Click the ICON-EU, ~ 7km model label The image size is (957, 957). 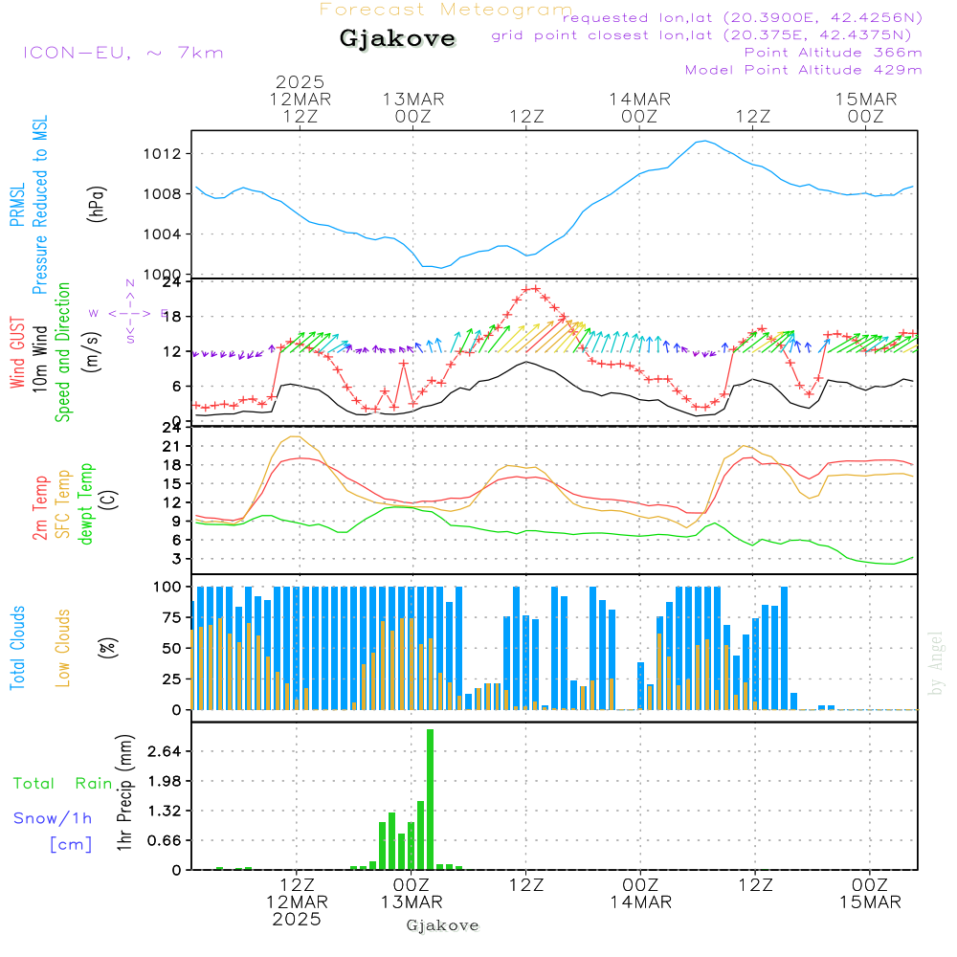[122, 53]
